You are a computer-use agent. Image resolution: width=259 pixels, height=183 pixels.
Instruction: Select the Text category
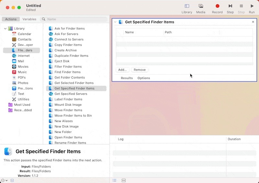click(18, 94)
